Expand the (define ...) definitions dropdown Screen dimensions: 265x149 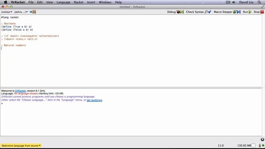21,12
